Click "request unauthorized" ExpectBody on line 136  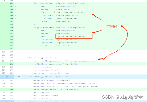click(x=67, y=18)
